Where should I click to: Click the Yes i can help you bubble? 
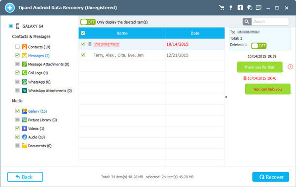[x=267, y=89]
